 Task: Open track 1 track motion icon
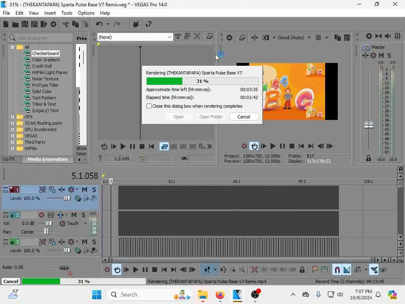tap(52, 190)
